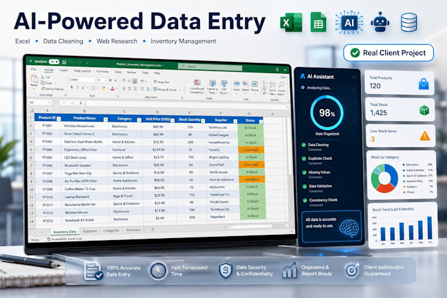
Task: Click into the formula bar
Action: [x=187, y=104]
